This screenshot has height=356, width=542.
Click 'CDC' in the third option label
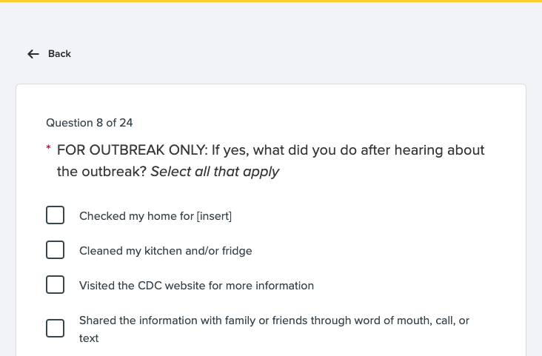coord(150,286)
